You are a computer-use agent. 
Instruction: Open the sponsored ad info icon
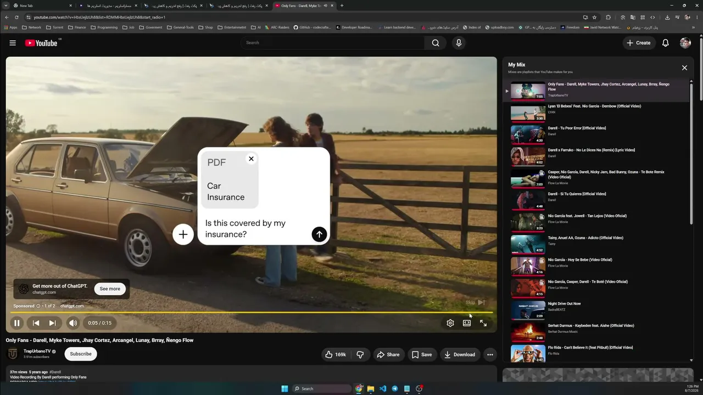(x=38, y=306)
